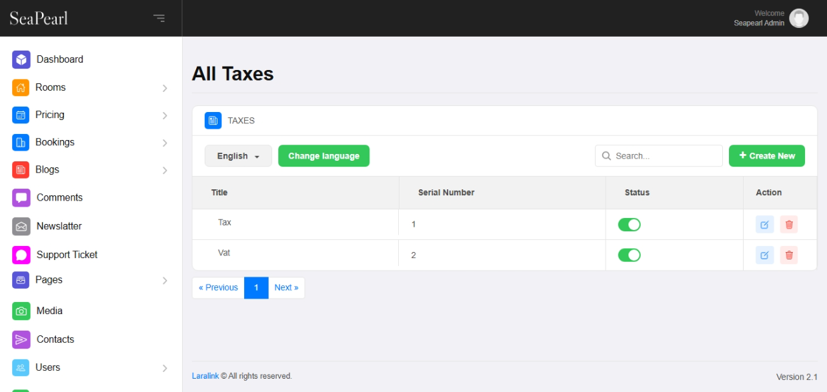Open Media using the camera icon
Screen dimensions: 827x392
click(21, 311)
